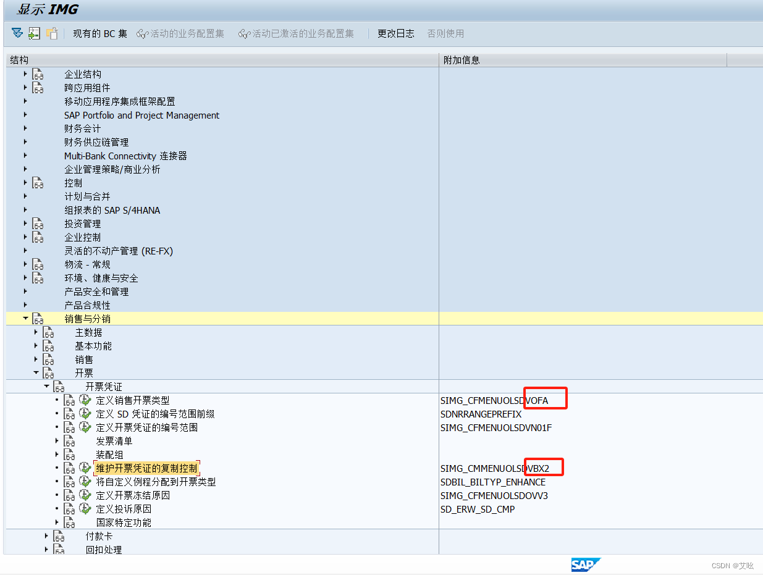The height and width of the screenshot is (575, 763).
Task: Click the SIMG_CMMENUOLSDVBX2 info cell
Action: coord(495,468)
